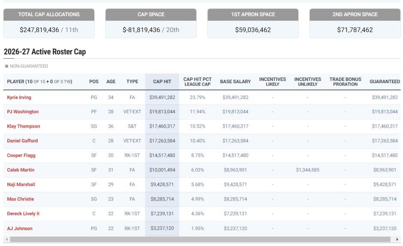Open Daniel Gafford profile link
403x246 pixels.
coord(22,141)
